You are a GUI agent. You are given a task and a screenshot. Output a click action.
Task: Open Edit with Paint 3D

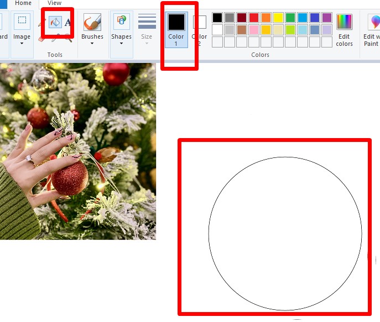coord(371,30)
